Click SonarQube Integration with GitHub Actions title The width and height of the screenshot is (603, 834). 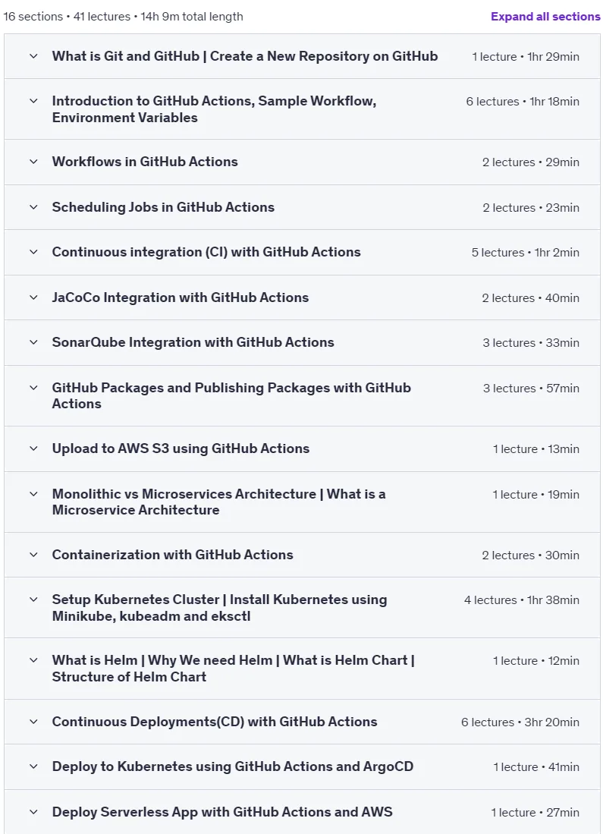click(x=193, y=342)
